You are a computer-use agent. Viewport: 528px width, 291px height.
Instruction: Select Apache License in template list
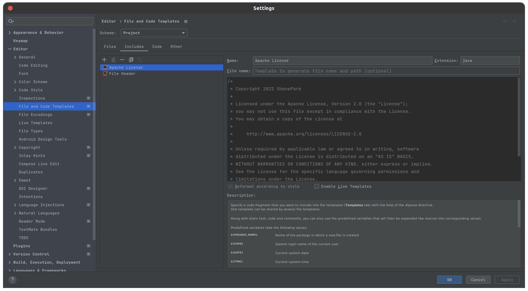[162, 67]
